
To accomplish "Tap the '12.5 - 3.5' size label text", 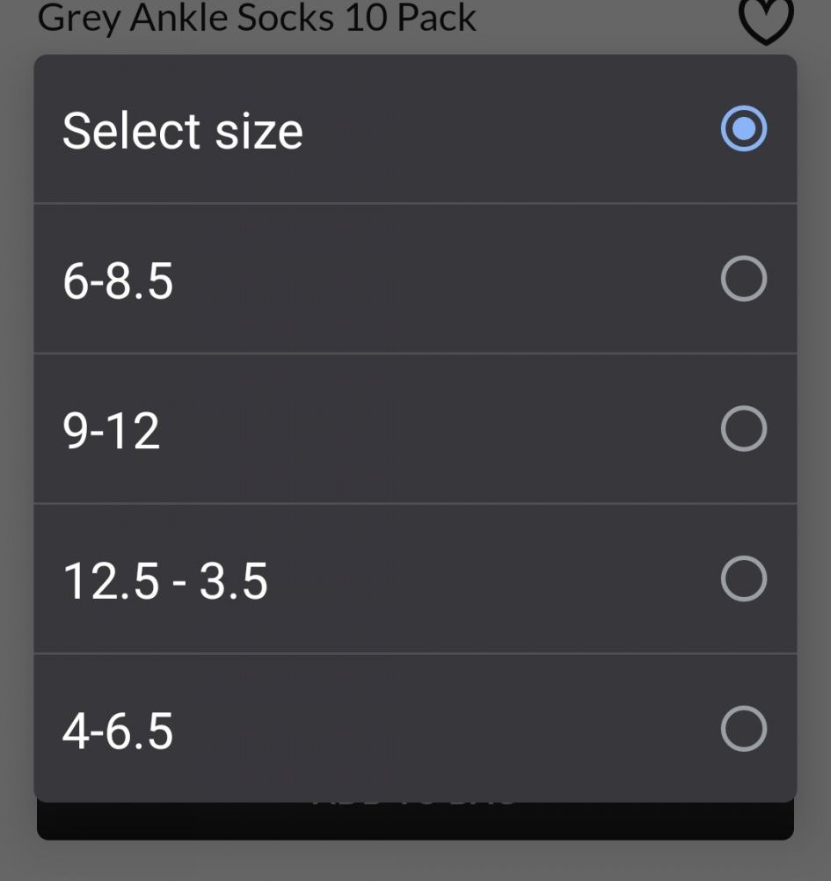I will (x=165, y=581).
